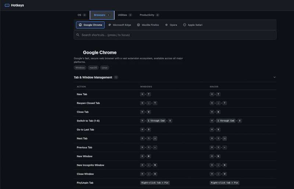294x189 pixels.
Task: Click the Switch to Tab (1-8) label
Action: point(88,121)
